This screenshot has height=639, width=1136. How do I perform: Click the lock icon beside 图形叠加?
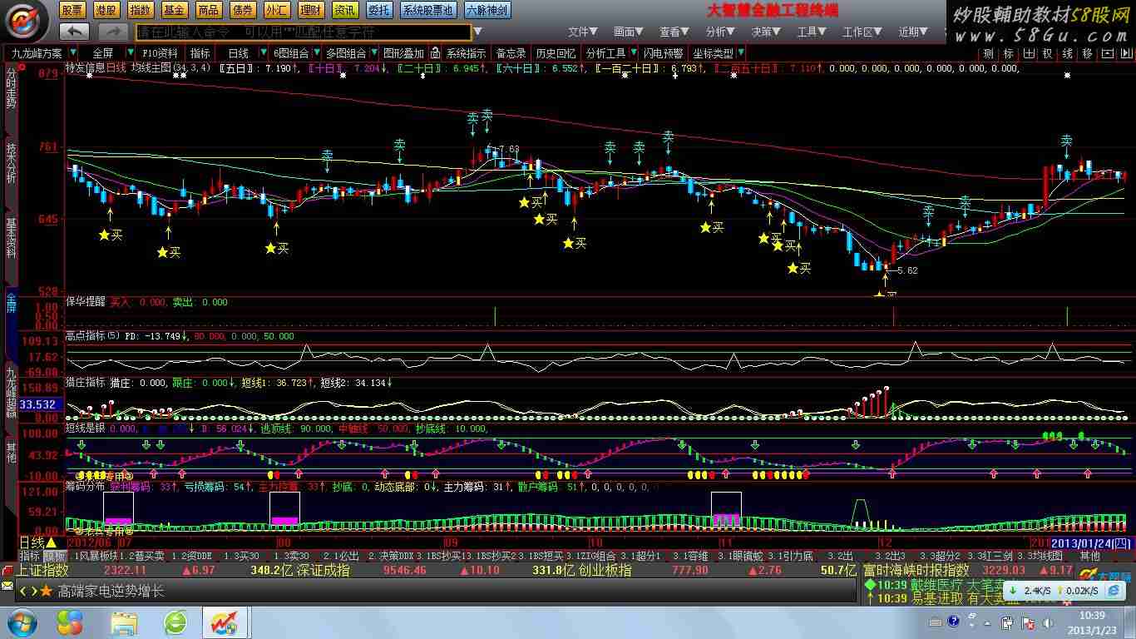pyautogui.click(x=433, y=53)
